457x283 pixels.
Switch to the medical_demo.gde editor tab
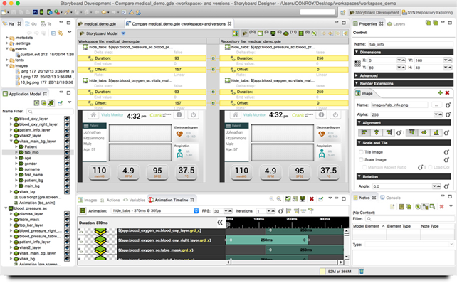pyautogui.click(x=98, y=24)
